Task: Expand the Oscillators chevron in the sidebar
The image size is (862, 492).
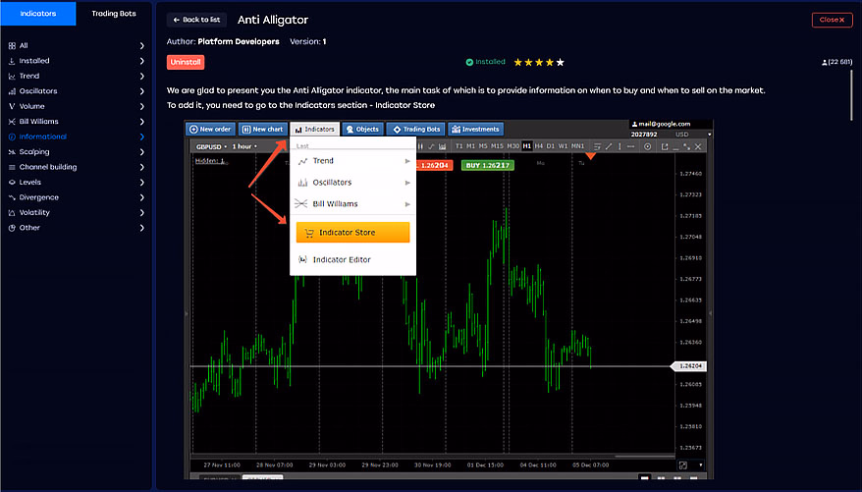Action: (141, 91)
